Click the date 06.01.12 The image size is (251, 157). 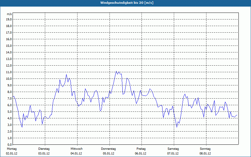click(x=141, y=154)
